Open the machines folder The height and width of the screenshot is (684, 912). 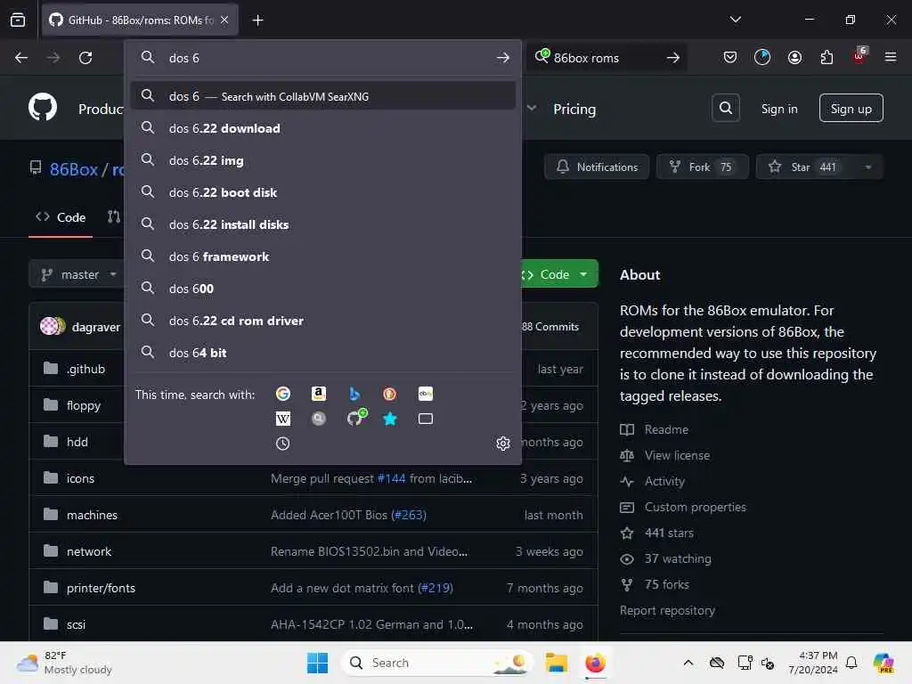click(x=92, y=515)
